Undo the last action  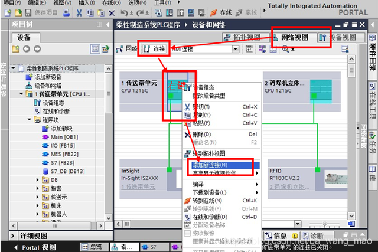point(125,13)
